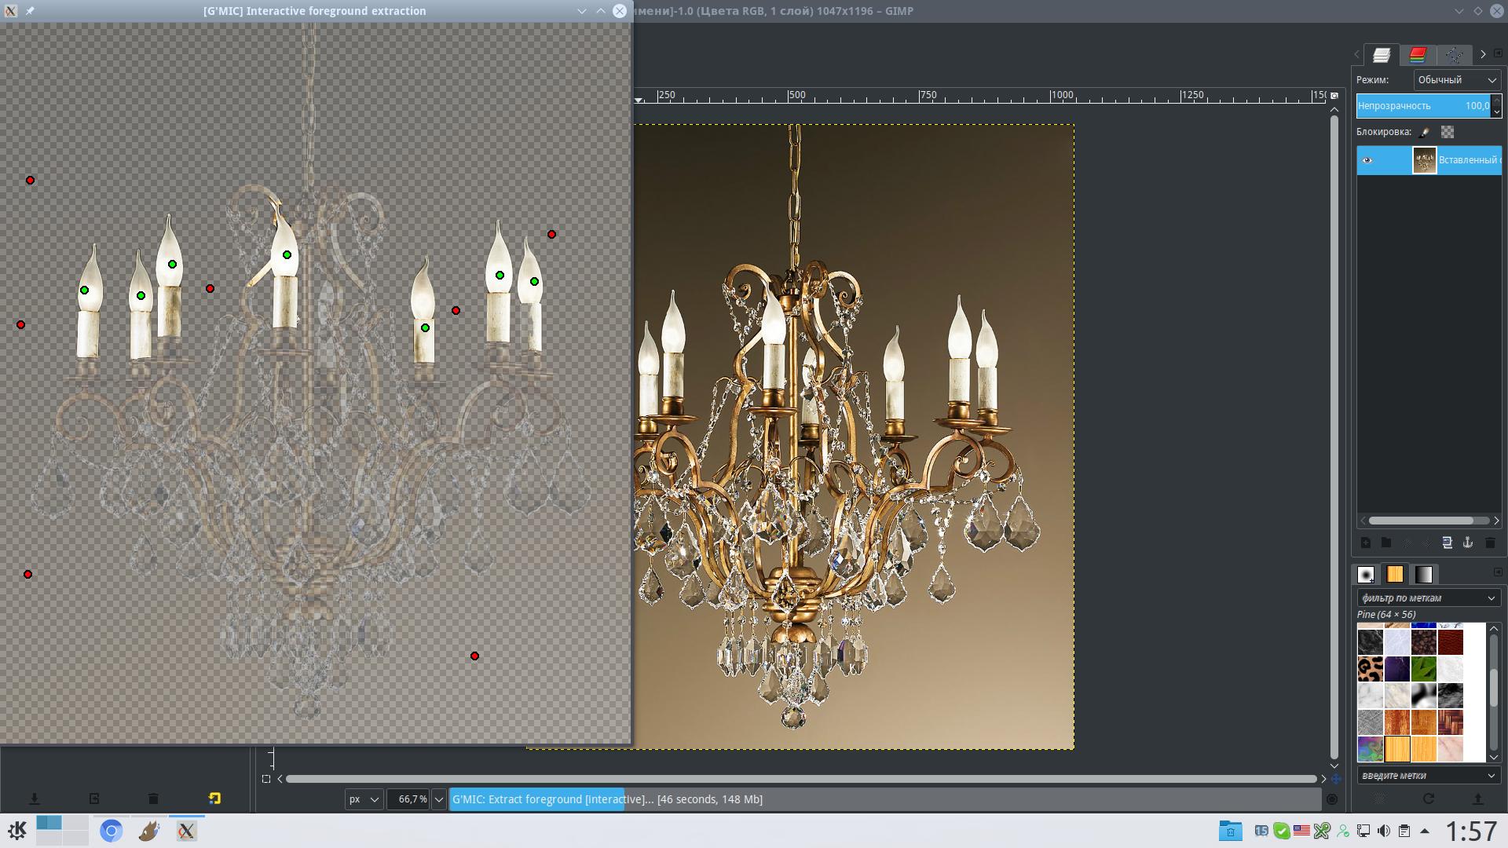
Task: Select the leopard skin pattern swatch
Action: pyautogui.click(x=1371, y=669)
